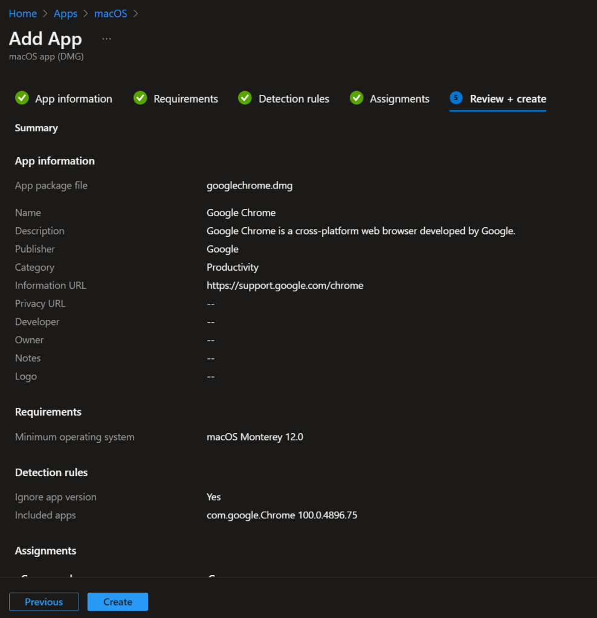Click the chevron after the Home breadcrumb
597x618 pixels.
[45, 14]
